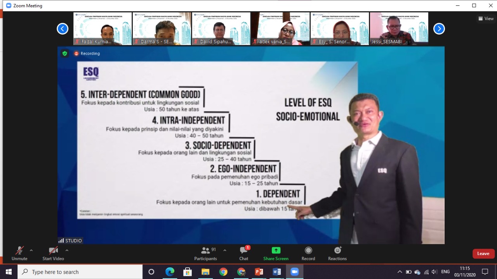Expand video options arrow beside Start Video
The image size is (497, 279).
tap(67, 250)
